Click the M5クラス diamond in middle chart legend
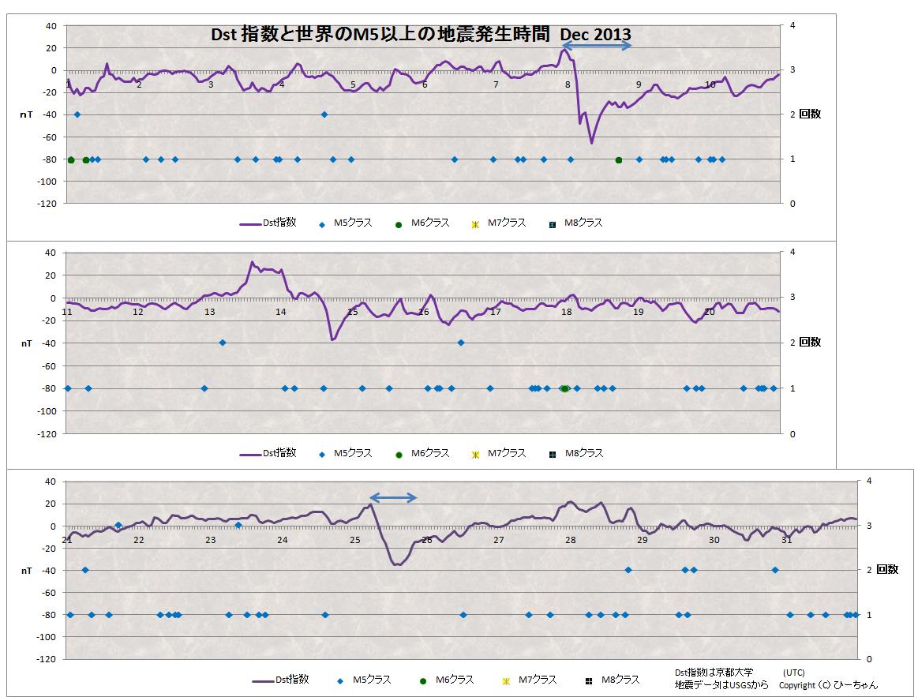The image size is (918, 697). pyautogui.click(x=322, y=455)
